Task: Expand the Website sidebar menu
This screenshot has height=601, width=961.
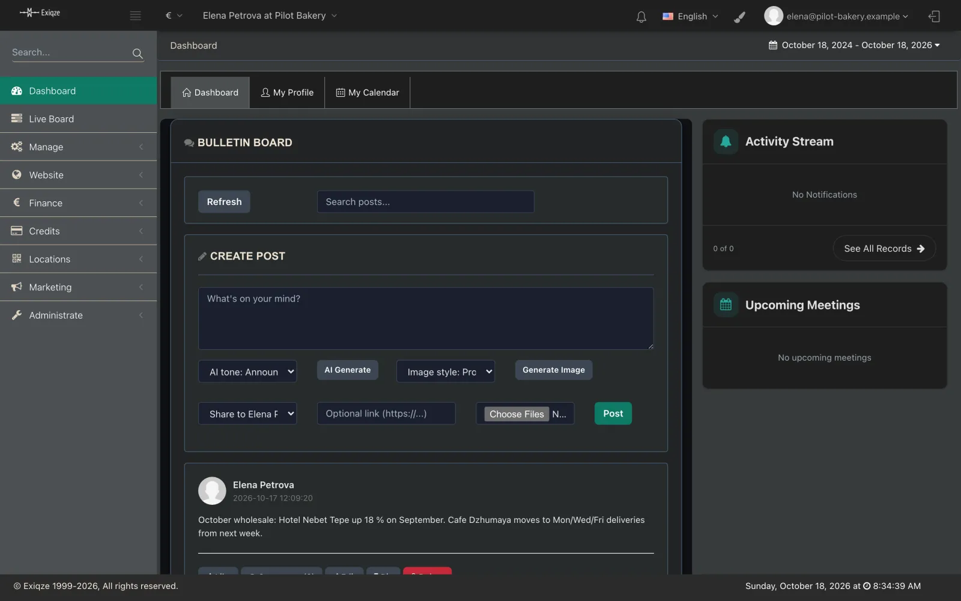Action: pos(78,175)
